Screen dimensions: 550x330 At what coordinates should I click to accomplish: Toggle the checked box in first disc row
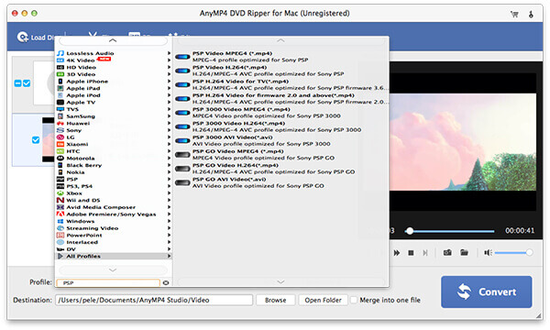tap(27, 83)
